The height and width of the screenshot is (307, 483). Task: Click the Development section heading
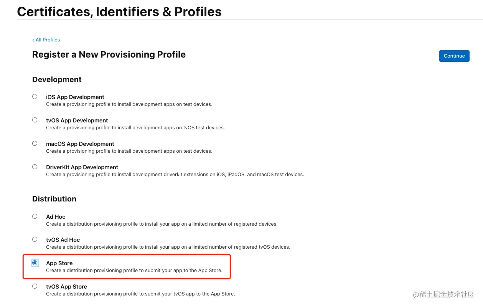click(57, 79)
